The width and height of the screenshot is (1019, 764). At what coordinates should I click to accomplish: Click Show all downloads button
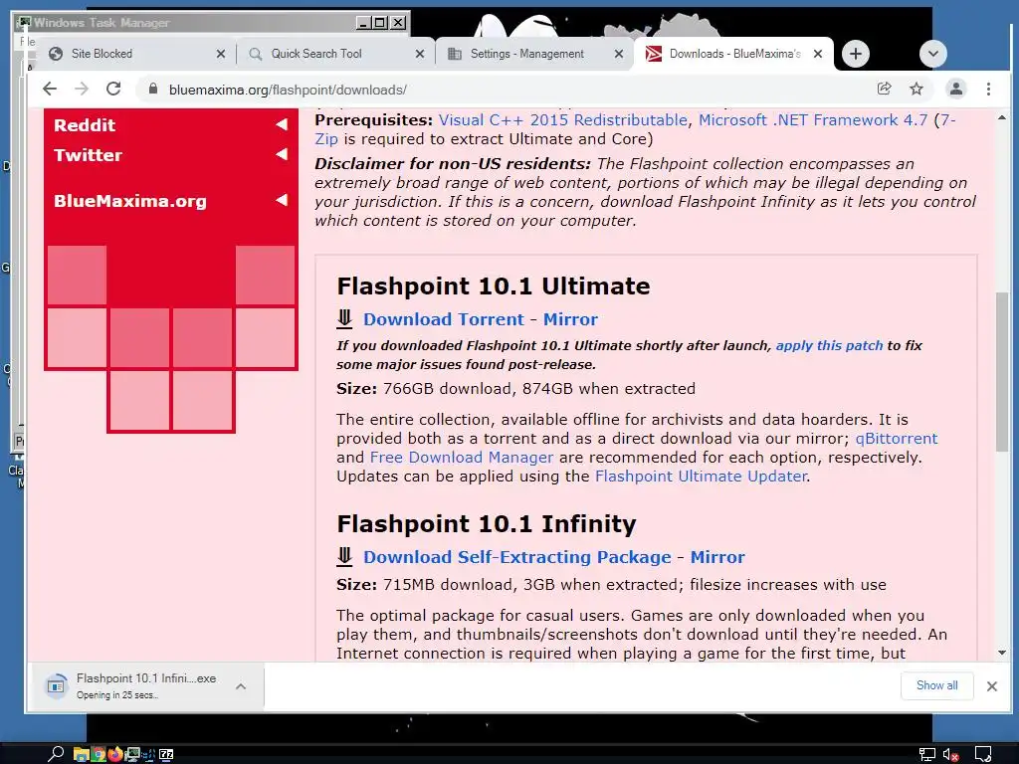(936, 685)
